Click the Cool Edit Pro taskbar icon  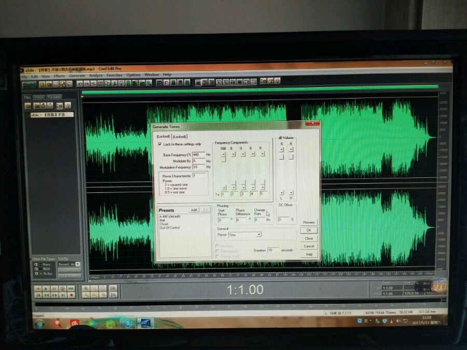[145, 323]
